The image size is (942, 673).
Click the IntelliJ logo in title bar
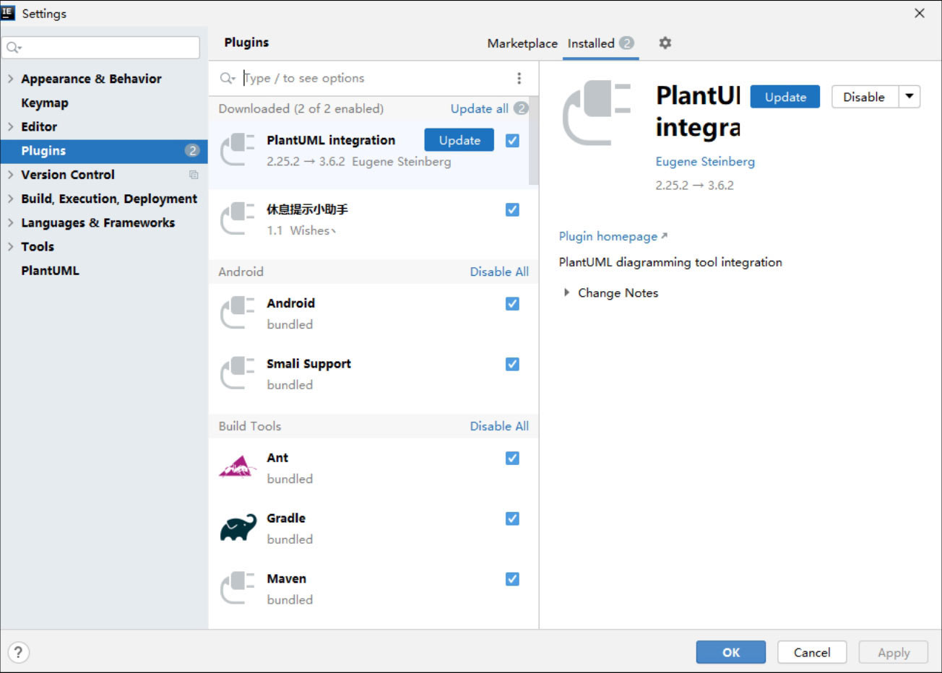click(x=8, y=12)
